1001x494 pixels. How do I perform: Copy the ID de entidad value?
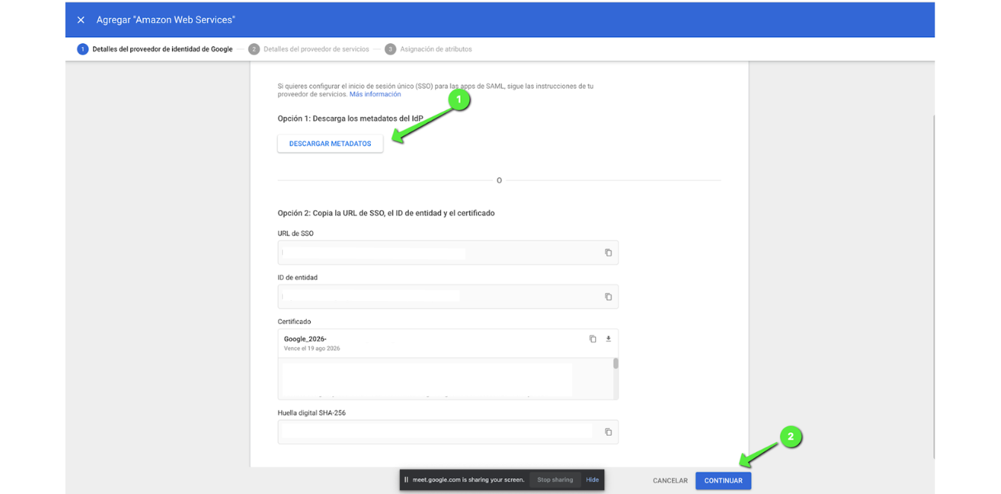pos(608,297)
